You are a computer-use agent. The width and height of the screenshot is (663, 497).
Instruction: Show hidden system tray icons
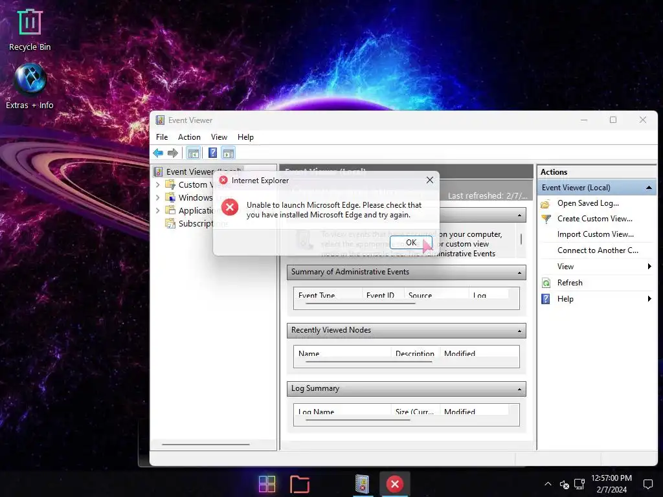pyautogui.click(x=548, y=484)
